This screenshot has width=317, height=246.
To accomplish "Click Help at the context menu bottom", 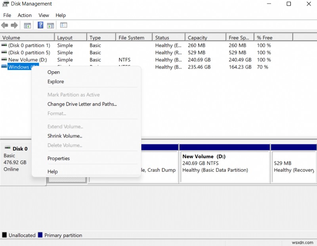I will (x=53, y=171).
